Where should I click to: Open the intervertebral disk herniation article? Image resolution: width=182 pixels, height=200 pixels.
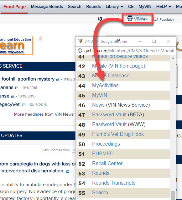coord(38,167)
